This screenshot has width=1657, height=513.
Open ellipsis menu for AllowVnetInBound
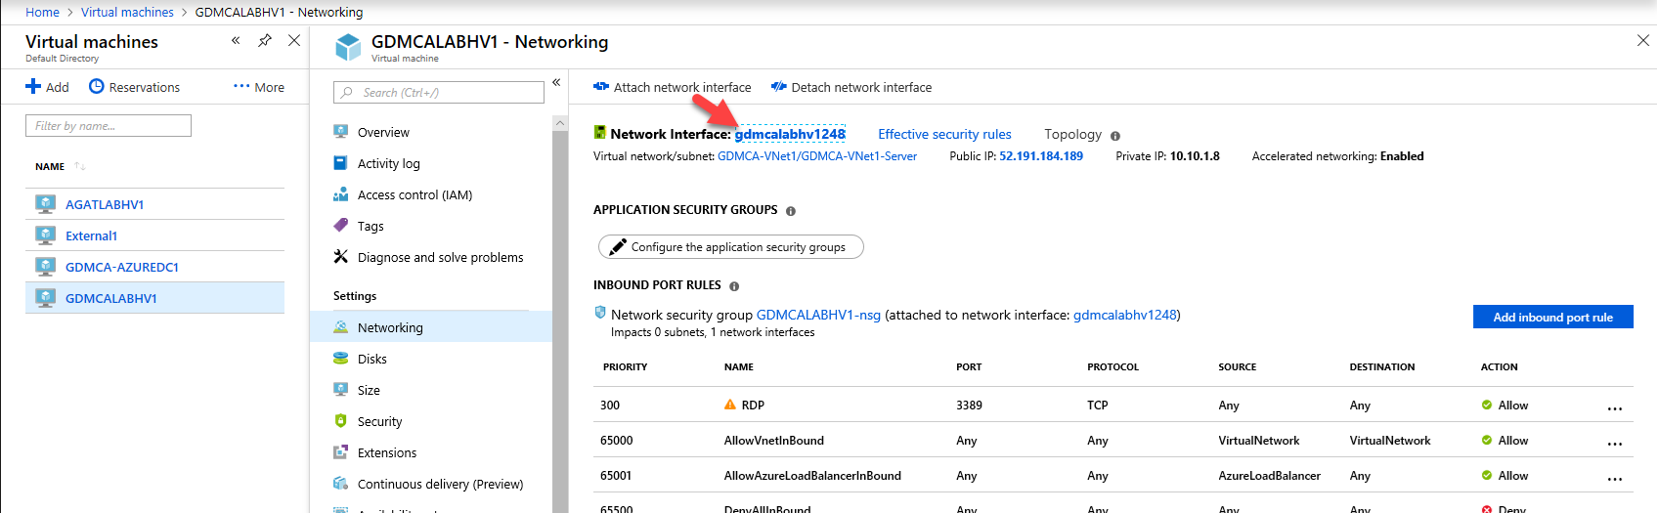click(x=1614, y=444)
